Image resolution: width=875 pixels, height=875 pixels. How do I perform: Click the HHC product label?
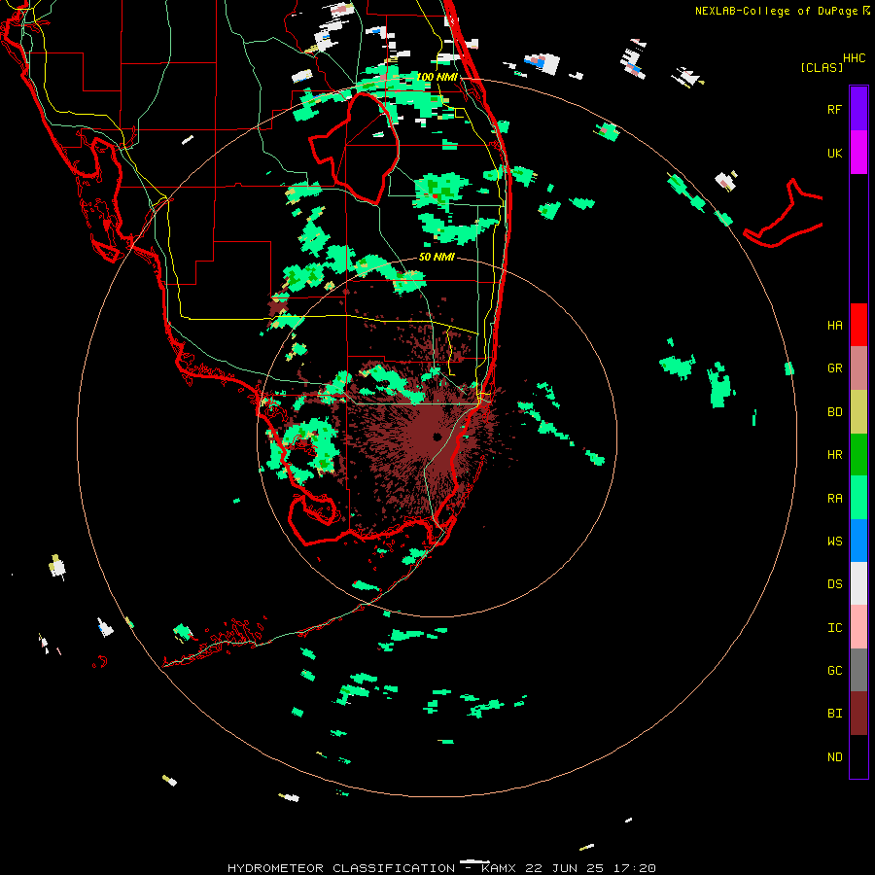[855, 58]
